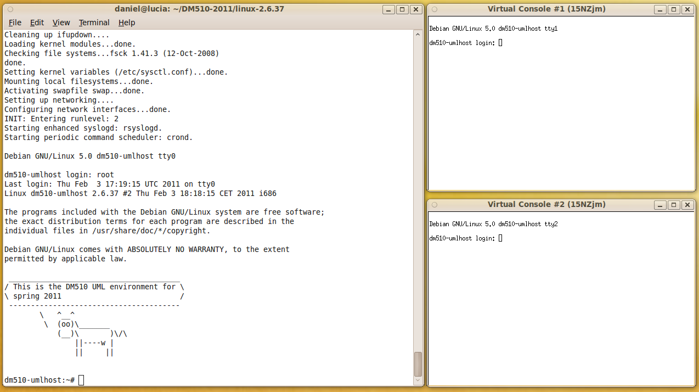
Task: Click the dm510-umlhost shell prompt
Action: (x=38, y=379)
